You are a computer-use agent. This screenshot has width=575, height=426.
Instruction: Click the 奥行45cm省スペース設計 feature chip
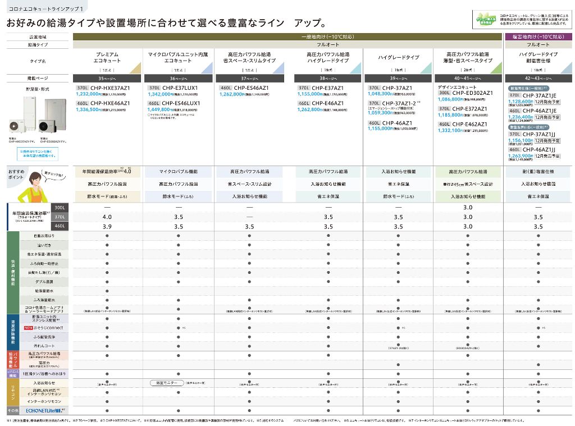click(468, 184)
